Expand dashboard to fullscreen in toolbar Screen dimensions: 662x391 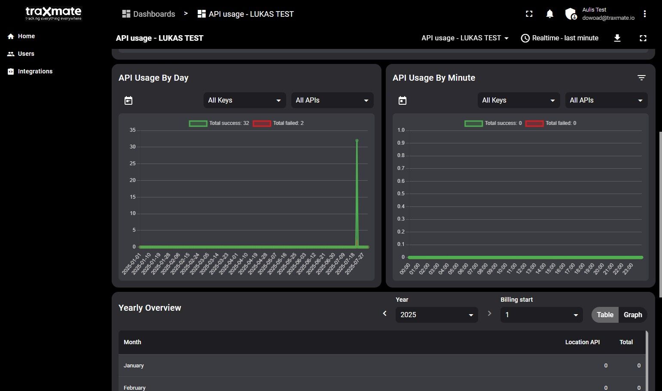coord(643,38)
